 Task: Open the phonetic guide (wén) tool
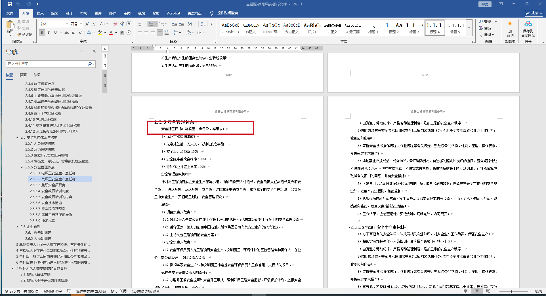tap(122, 24)
